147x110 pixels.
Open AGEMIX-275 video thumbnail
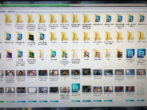[x=76, y=73]
